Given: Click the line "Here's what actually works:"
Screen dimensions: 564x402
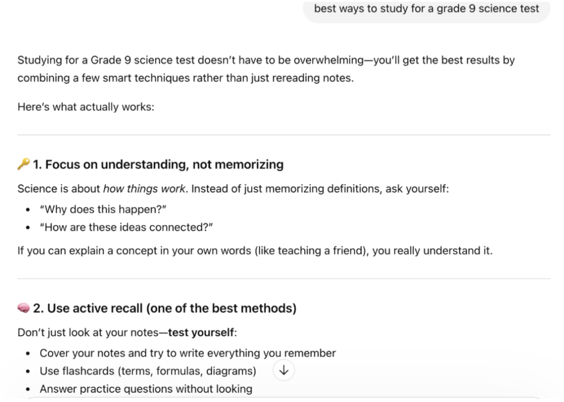Looking at the screenshot, I should (85, 107).
